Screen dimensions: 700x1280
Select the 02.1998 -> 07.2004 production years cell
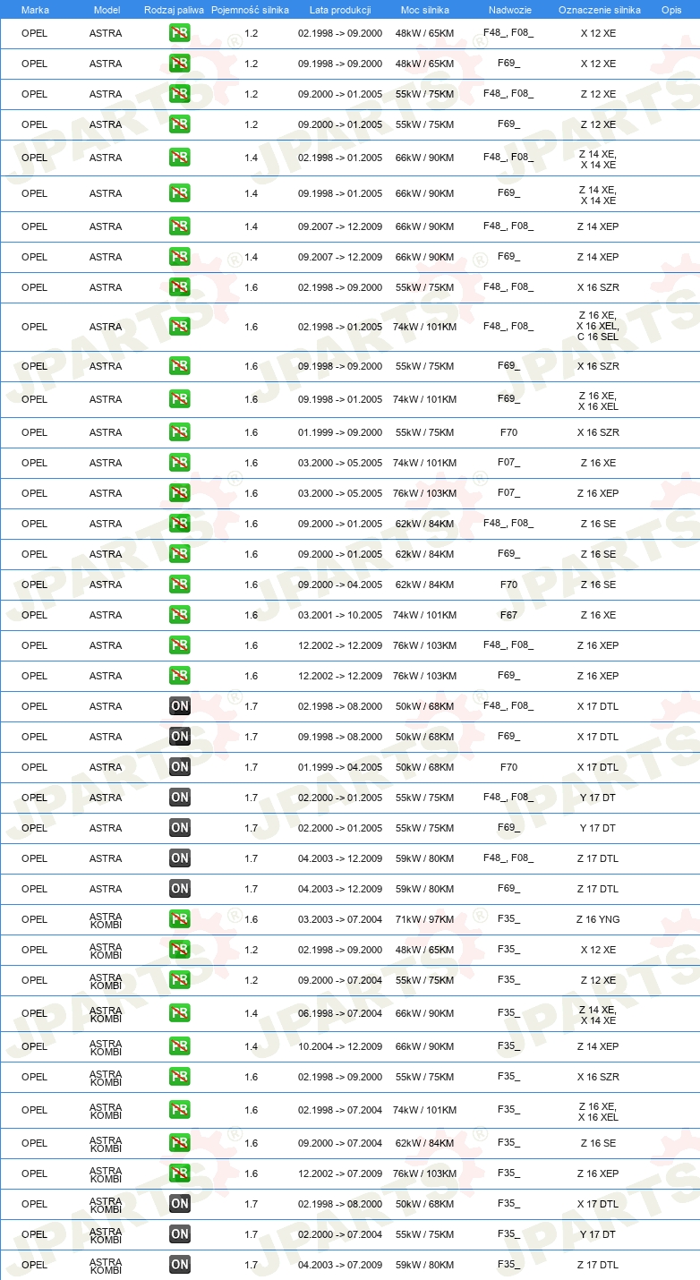tap(340, 1110)
